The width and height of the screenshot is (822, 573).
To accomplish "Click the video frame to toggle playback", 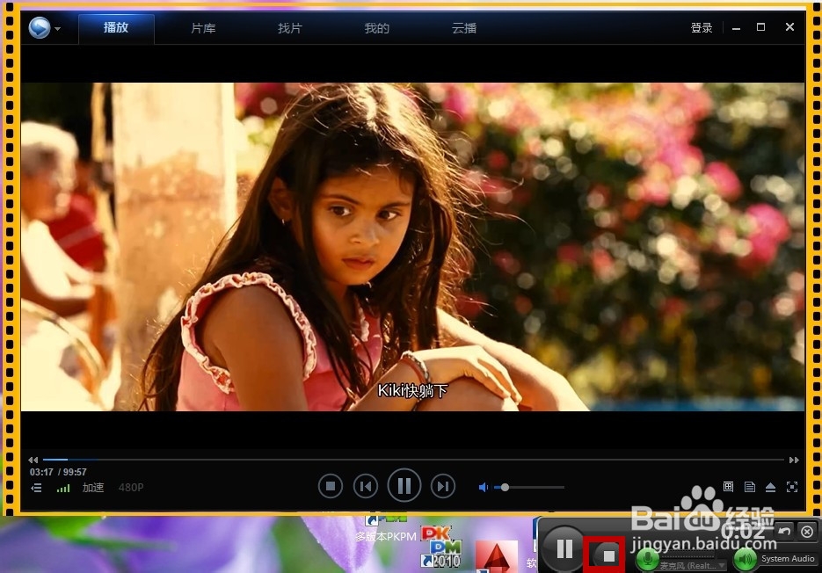I will click(x=412, y=246).
